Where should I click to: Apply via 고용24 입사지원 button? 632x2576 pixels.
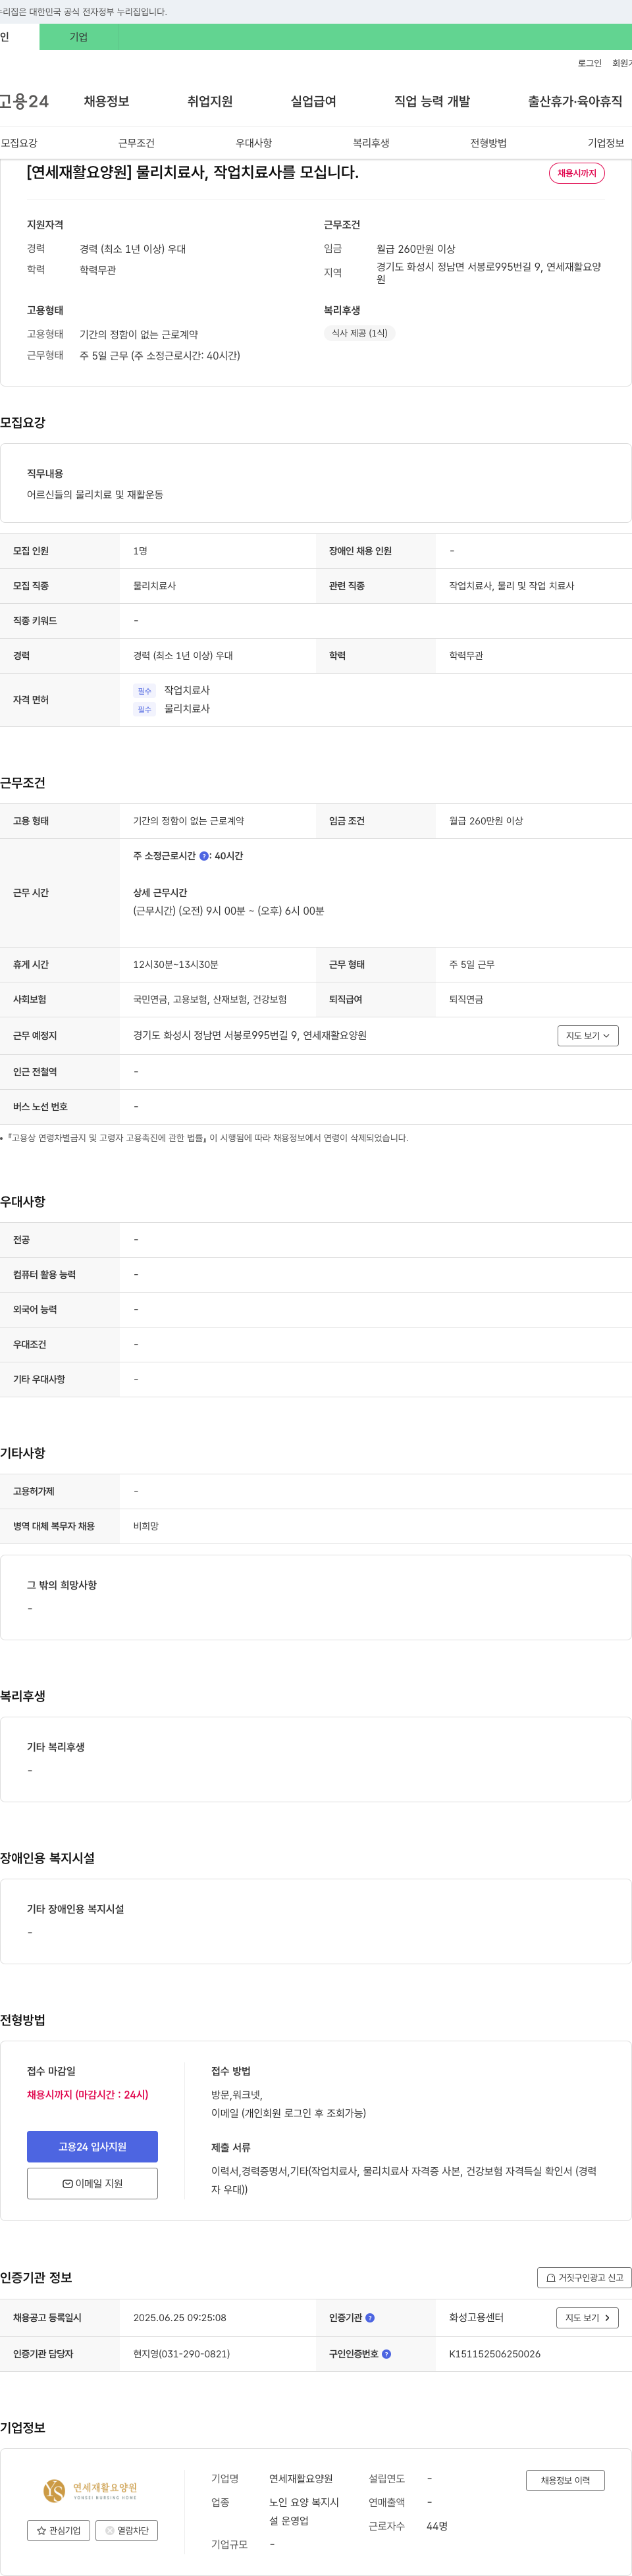[x=92, y=2146]
